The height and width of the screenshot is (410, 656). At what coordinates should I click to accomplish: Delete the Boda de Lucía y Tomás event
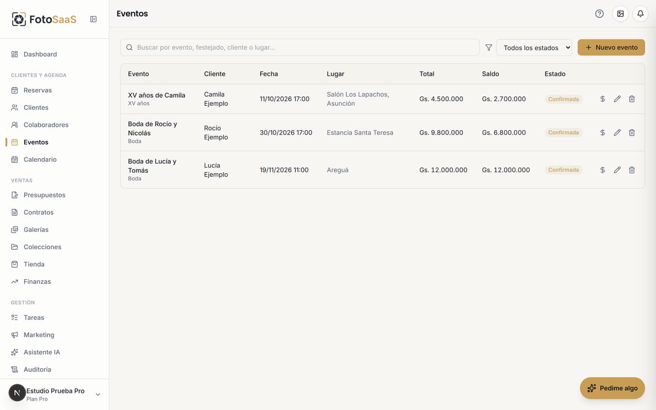pyautogui.click(x=632, y=170)
